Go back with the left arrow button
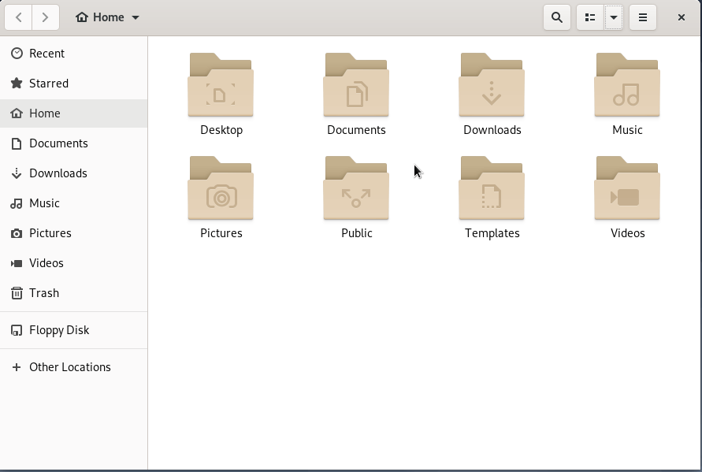This screenshot has height=472, width=702. click(18, 17)
